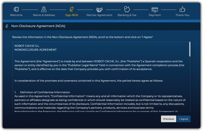Click the Thank You thumbs-up icon
The height and width of the screenshot is (131, 203).
[182, 9]
